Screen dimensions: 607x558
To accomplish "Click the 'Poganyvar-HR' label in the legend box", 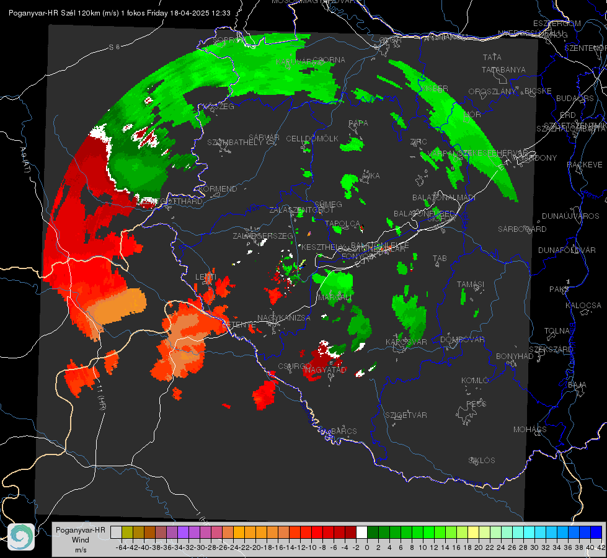I will tap(80, 530).
